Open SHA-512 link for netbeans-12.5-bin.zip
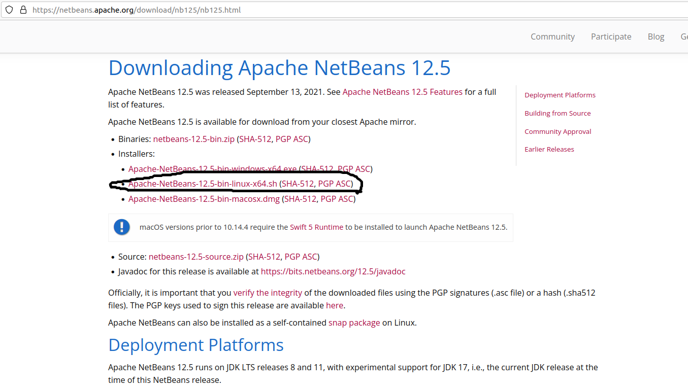The height and width of the screenshot is (389, 688). [x=255, y=139]
